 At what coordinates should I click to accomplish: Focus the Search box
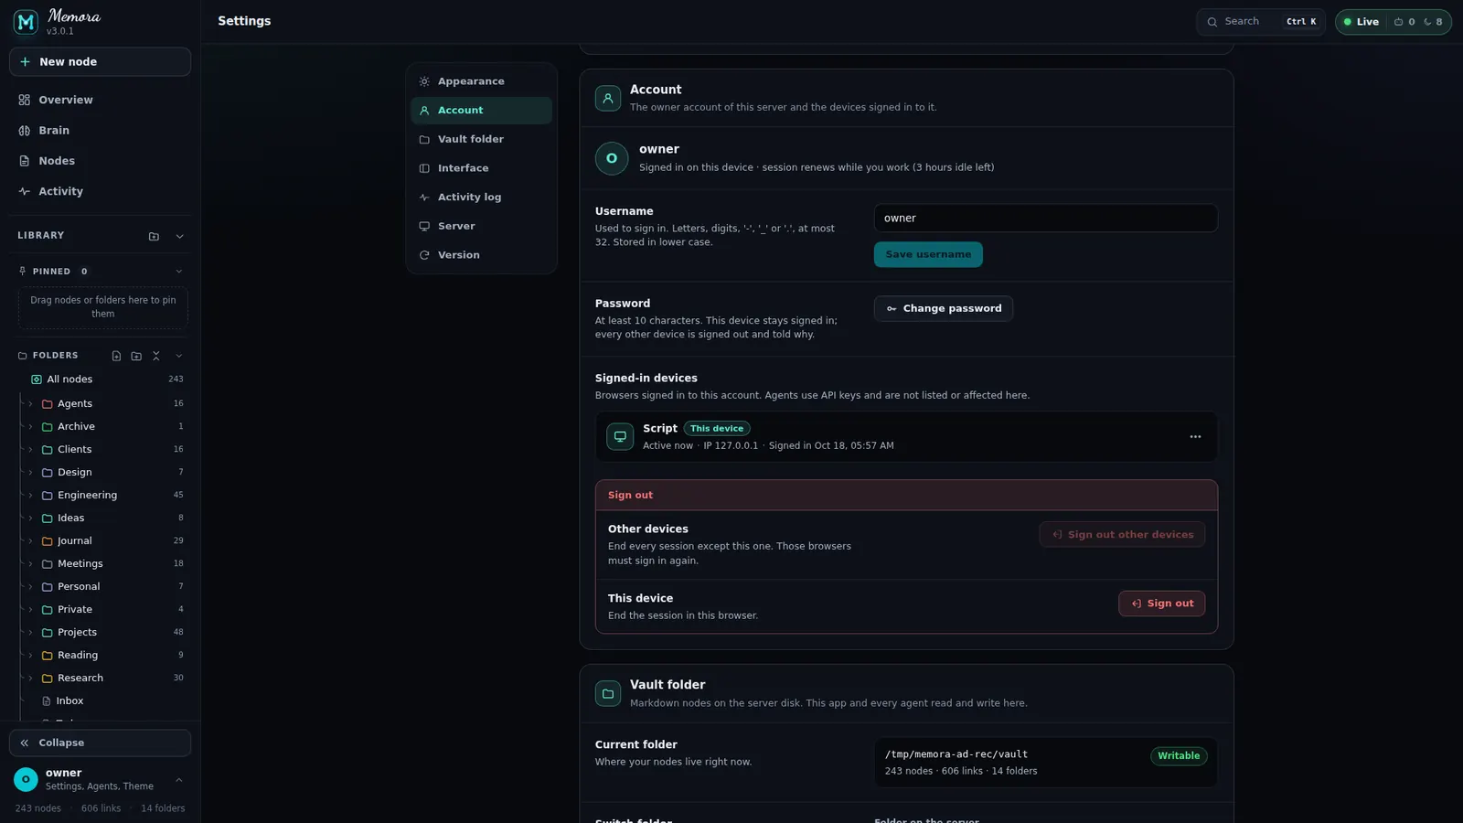pos(1260,22)
